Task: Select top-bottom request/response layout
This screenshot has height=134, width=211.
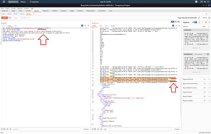Action: (176, 22)
